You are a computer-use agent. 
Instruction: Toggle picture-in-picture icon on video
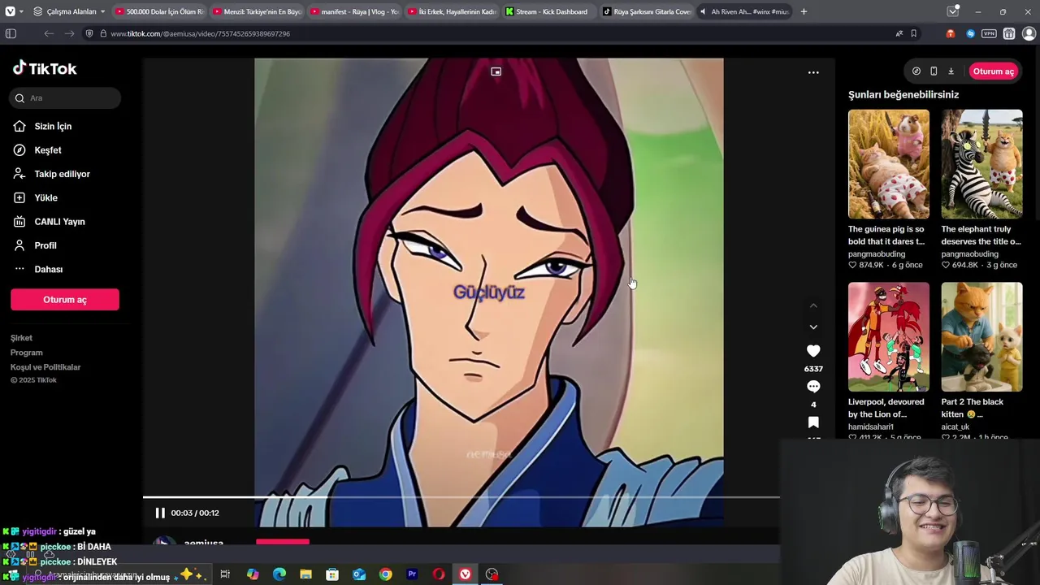(496, 71)
